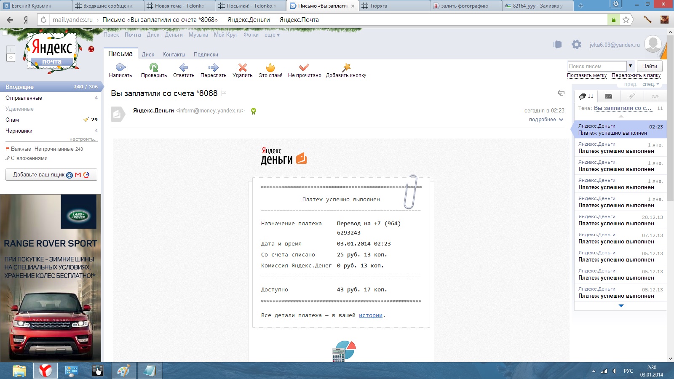The image size is (674, 379).
Task: Click Музыка in top services bar
Action: (198, 35)
